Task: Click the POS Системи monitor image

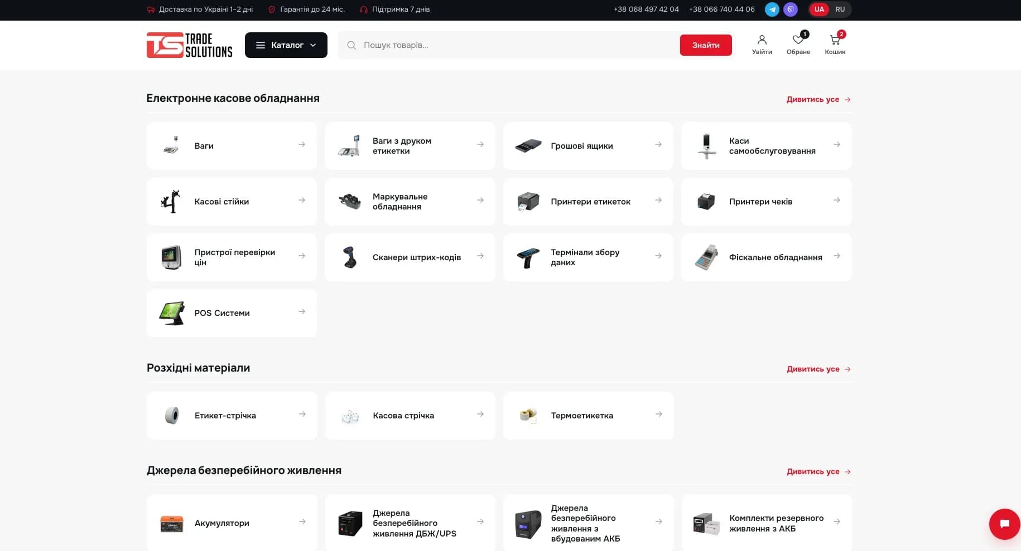Action: (x=172, y=313)
